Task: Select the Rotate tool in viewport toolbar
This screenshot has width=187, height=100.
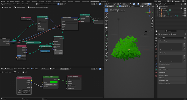Action: [x=107, y=21]
